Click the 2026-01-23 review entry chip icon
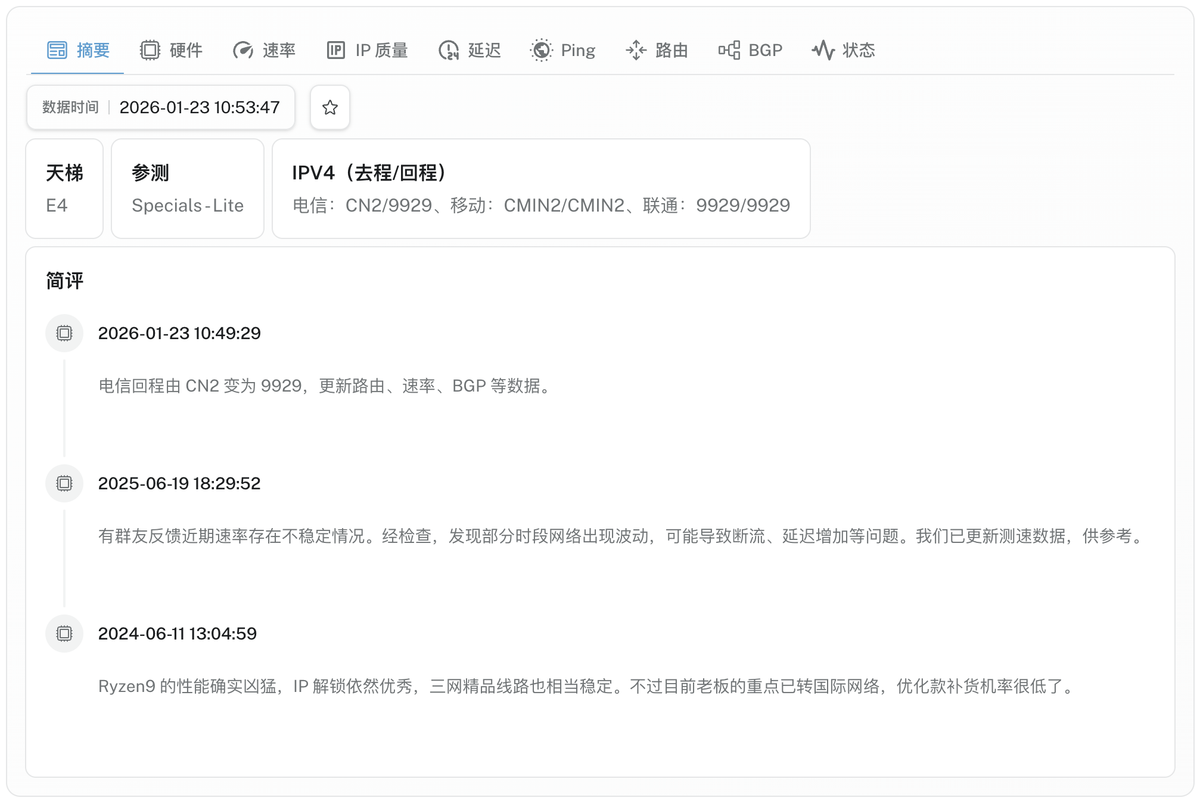Image resolution: width=1200 pixels, height=807 pixels. pos(64,333)
